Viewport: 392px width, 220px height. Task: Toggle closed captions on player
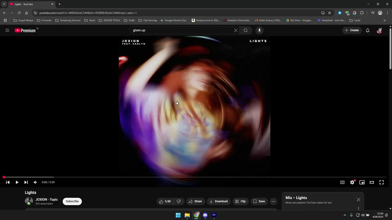pyautogui.click(x=342, y=182)
